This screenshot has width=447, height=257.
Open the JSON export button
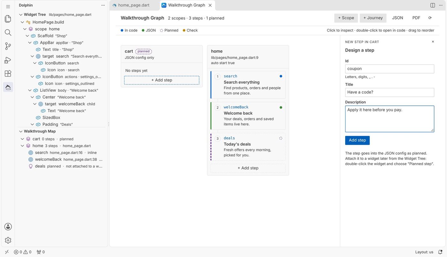click(398, 18)
